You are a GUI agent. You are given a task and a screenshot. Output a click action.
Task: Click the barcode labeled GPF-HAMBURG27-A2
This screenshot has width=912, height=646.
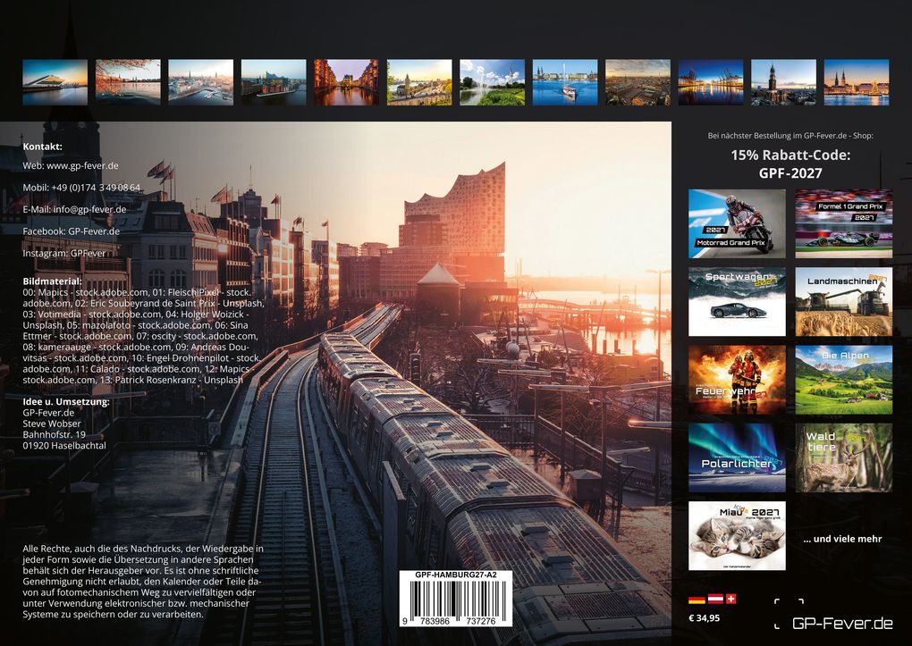click(455, 599)
